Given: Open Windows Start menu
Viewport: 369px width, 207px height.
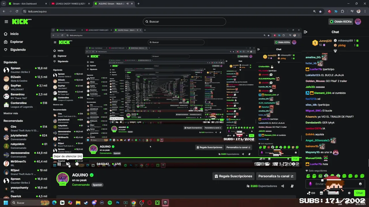Looking at the screenshot, I should coord(5,203).
